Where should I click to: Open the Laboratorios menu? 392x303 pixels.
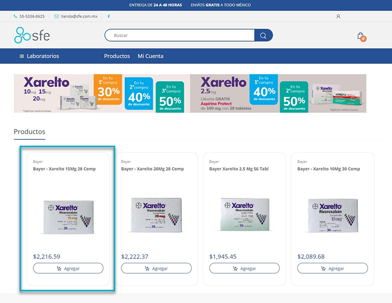coord(43,56)
